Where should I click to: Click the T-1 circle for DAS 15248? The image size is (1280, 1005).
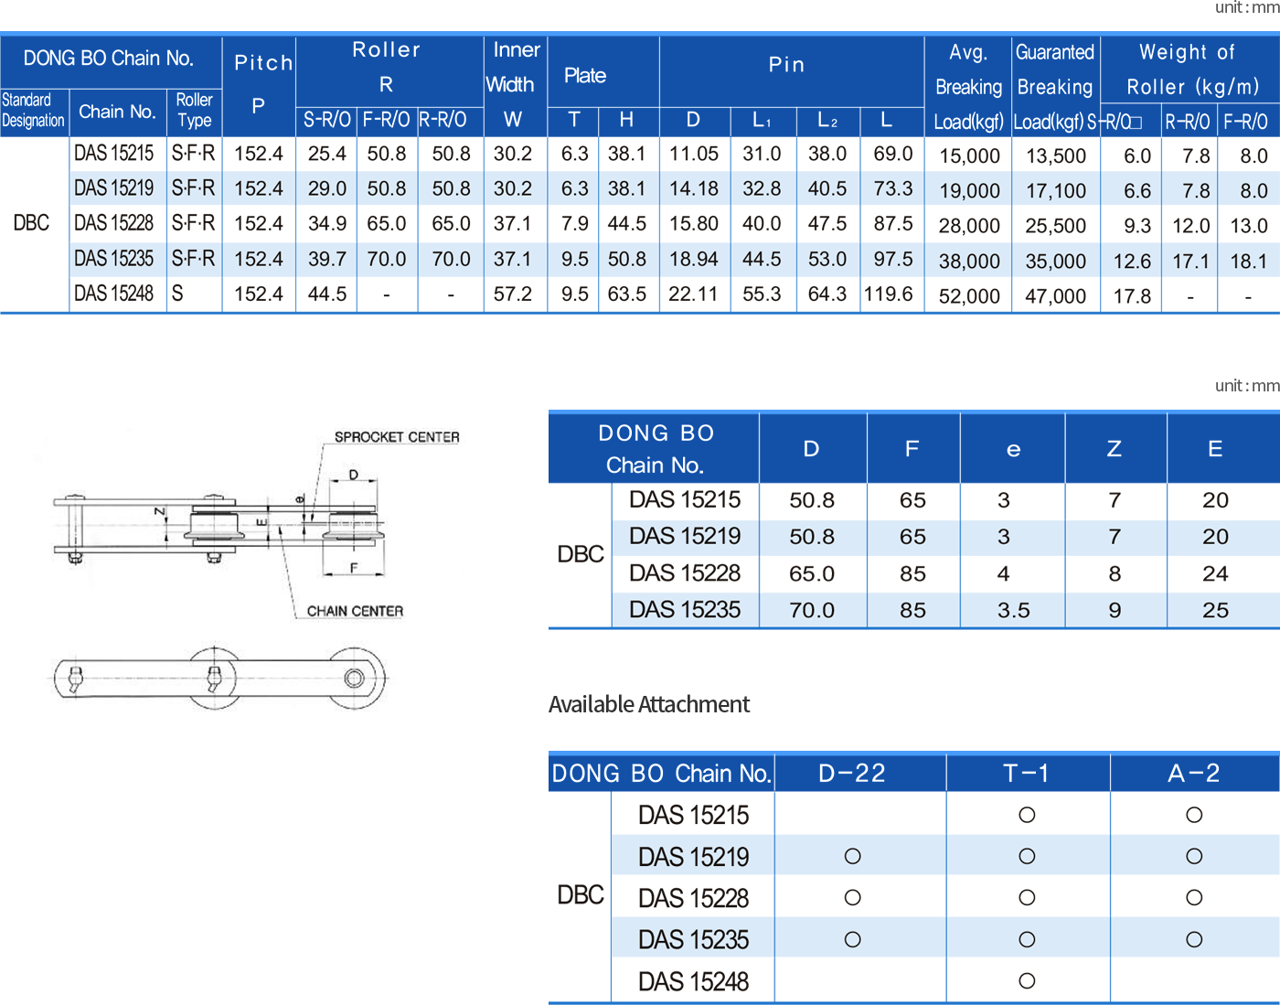[1027, 981]
